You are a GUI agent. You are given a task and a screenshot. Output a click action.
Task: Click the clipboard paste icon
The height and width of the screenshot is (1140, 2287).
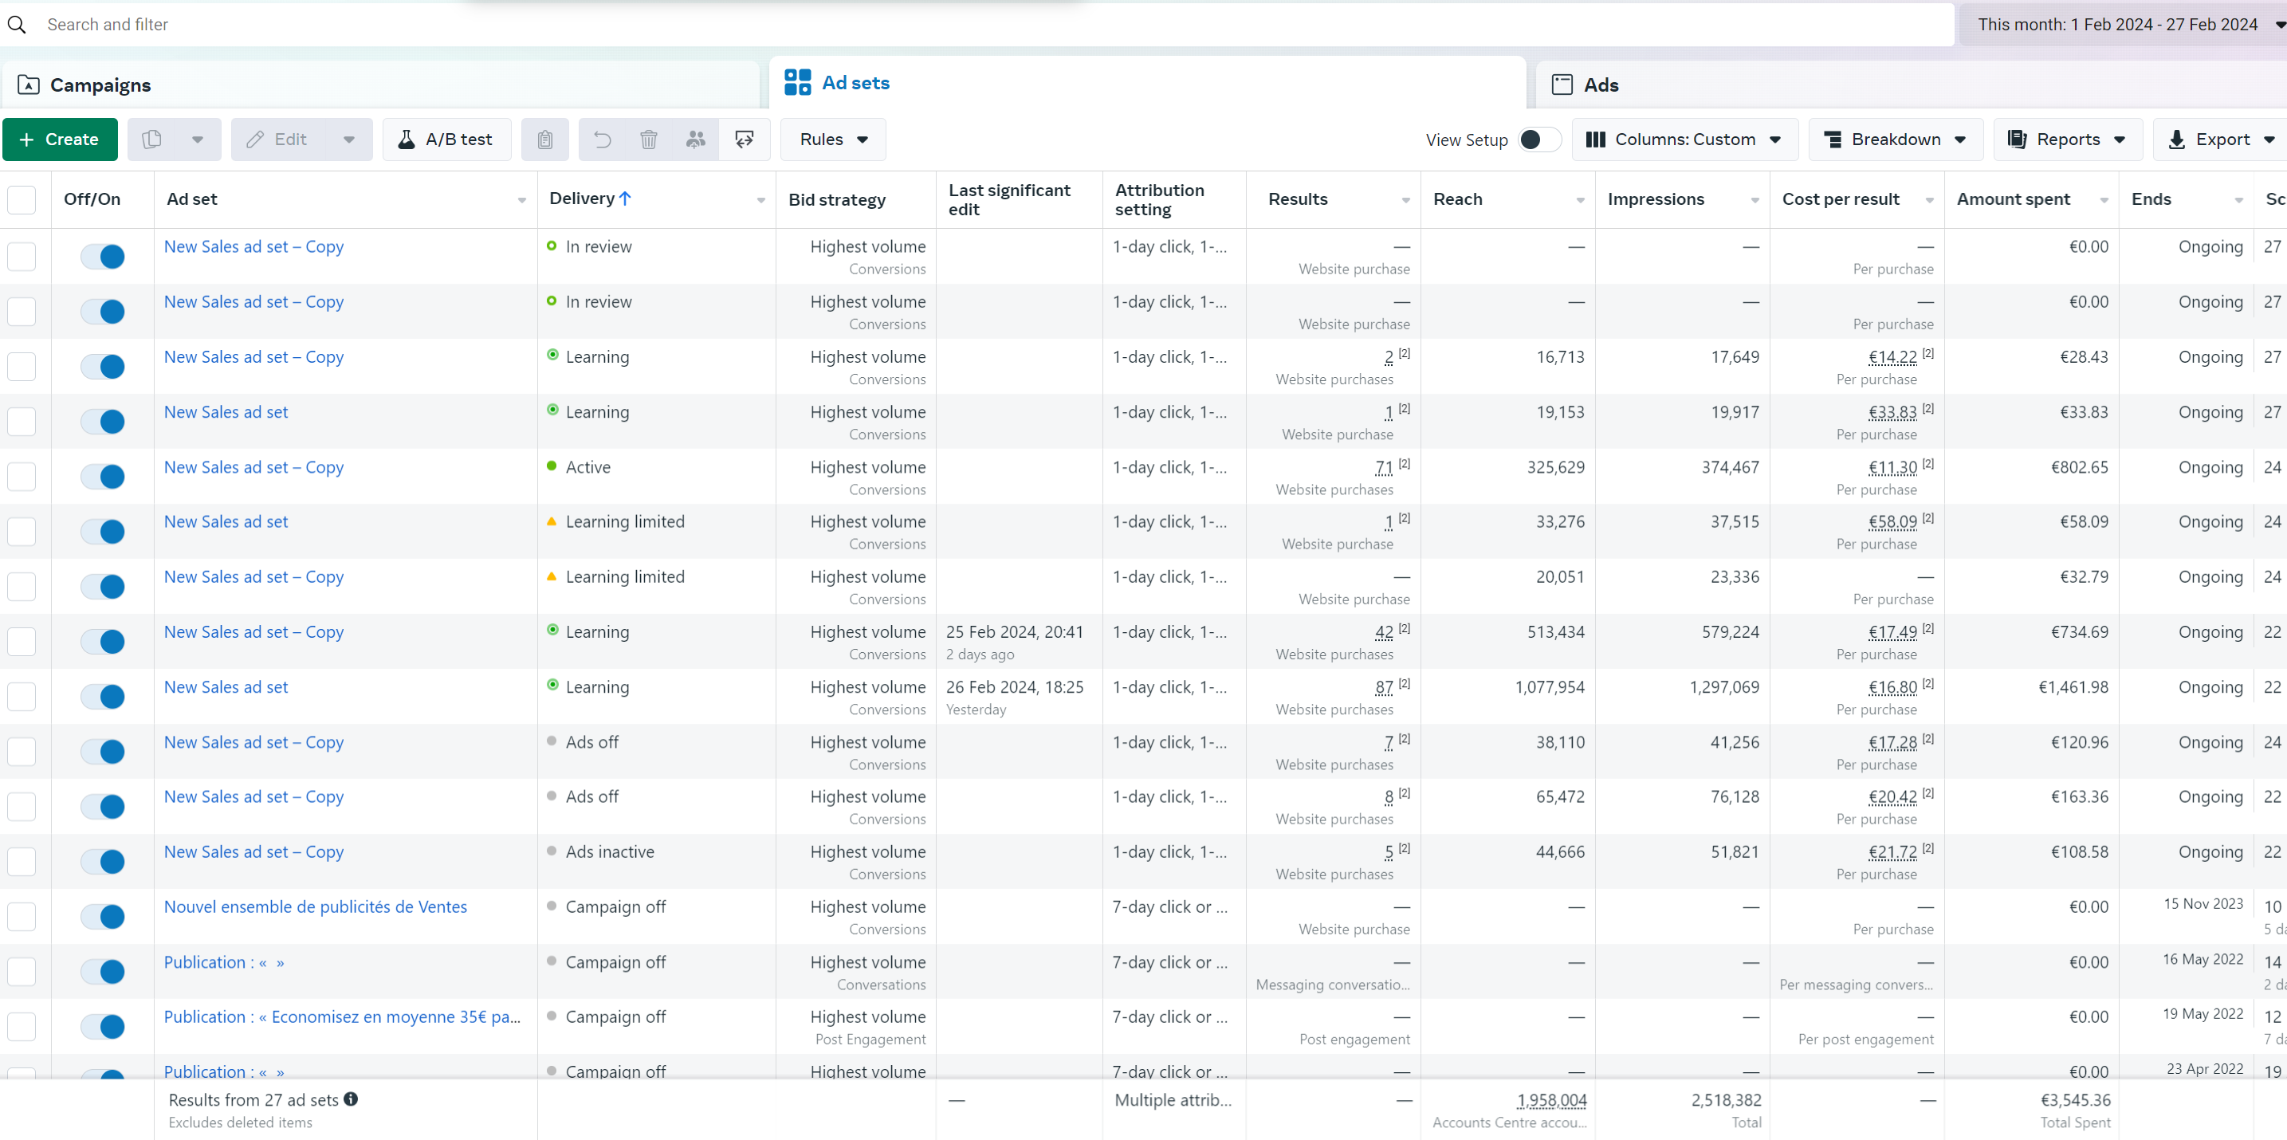tap(545, 140)
